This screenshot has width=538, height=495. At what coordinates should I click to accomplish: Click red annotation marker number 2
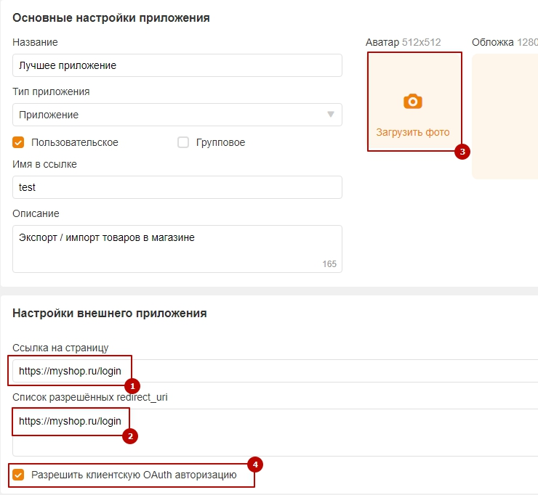130,436
